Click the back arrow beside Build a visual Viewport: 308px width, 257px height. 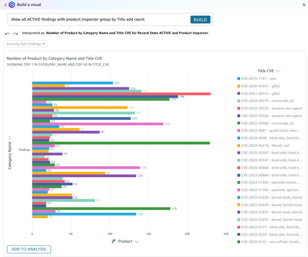tap(5, 5)
